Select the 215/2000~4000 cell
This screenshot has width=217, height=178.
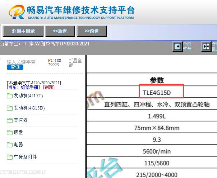157,175
